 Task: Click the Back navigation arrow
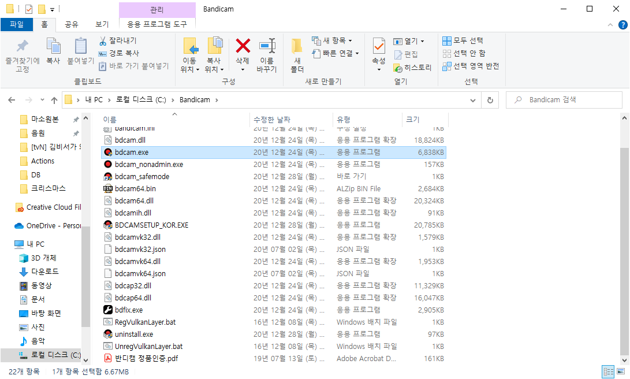tap(12, 100)
